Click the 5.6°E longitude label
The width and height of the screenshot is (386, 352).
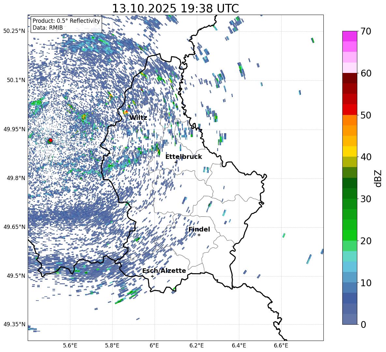coord(70,345)
